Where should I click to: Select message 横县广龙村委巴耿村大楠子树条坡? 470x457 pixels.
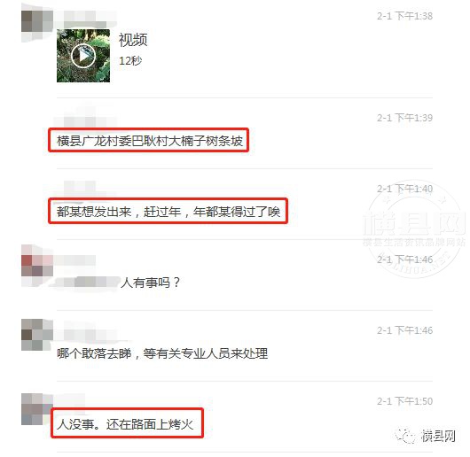[150, 141]
